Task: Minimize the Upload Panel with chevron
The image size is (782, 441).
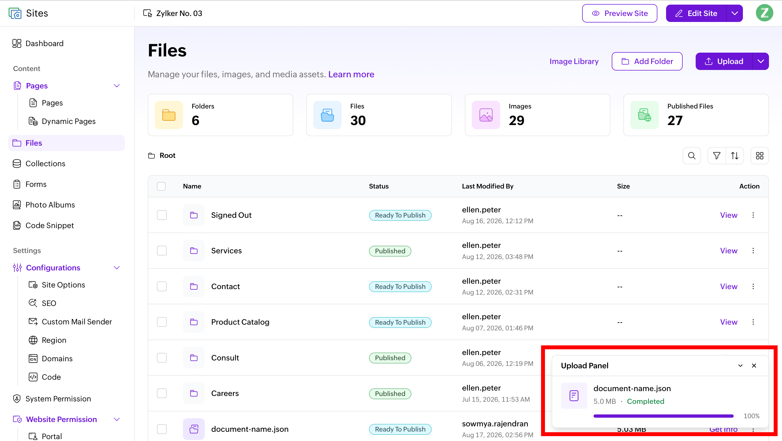Action: 740,366
